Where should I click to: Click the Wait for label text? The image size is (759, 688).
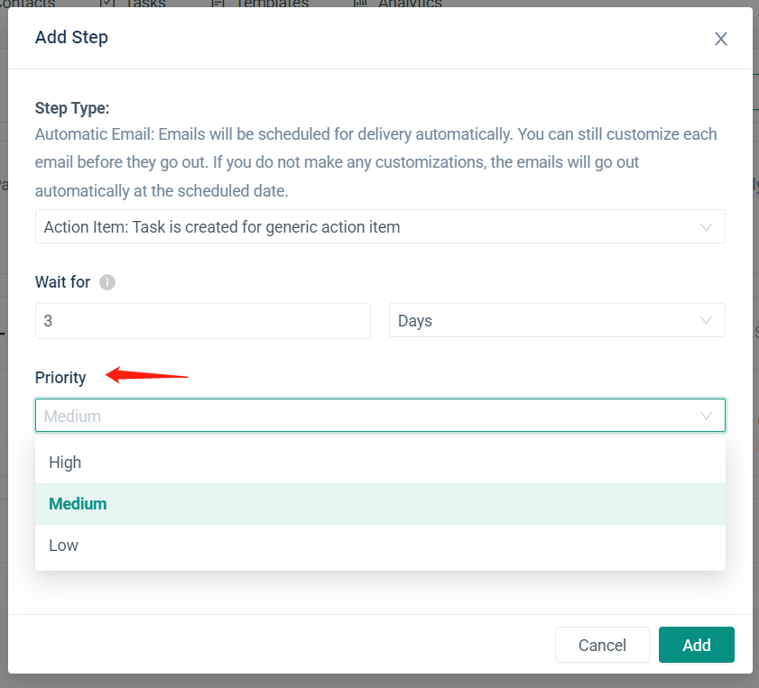[62, 282]
